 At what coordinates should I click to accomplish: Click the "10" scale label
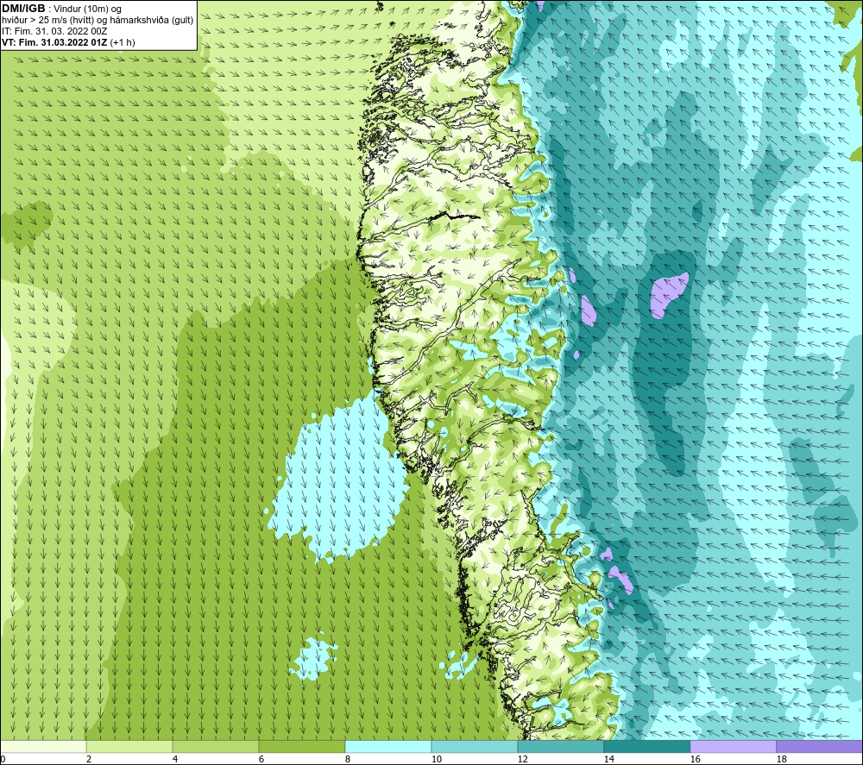(436, 759)
